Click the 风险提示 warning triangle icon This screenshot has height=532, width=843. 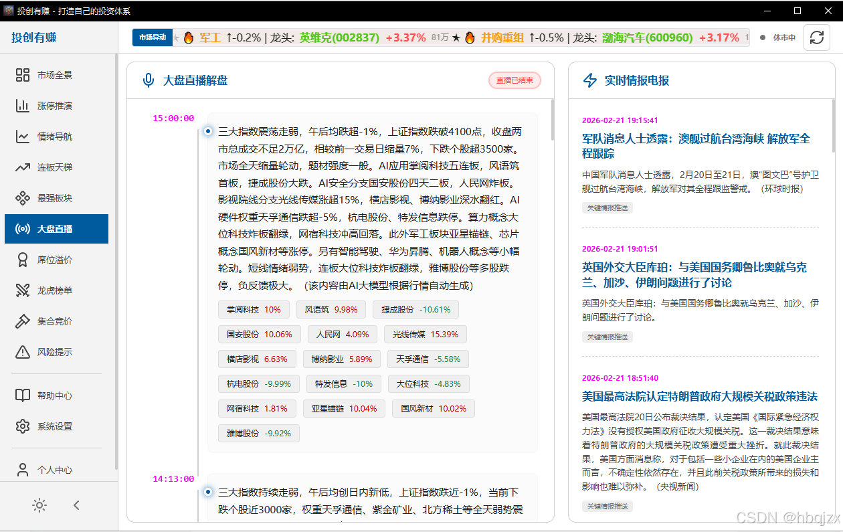click(23, 352)
